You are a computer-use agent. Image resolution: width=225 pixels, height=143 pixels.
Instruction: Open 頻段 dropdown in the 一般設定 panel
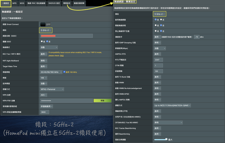point(46,30)
